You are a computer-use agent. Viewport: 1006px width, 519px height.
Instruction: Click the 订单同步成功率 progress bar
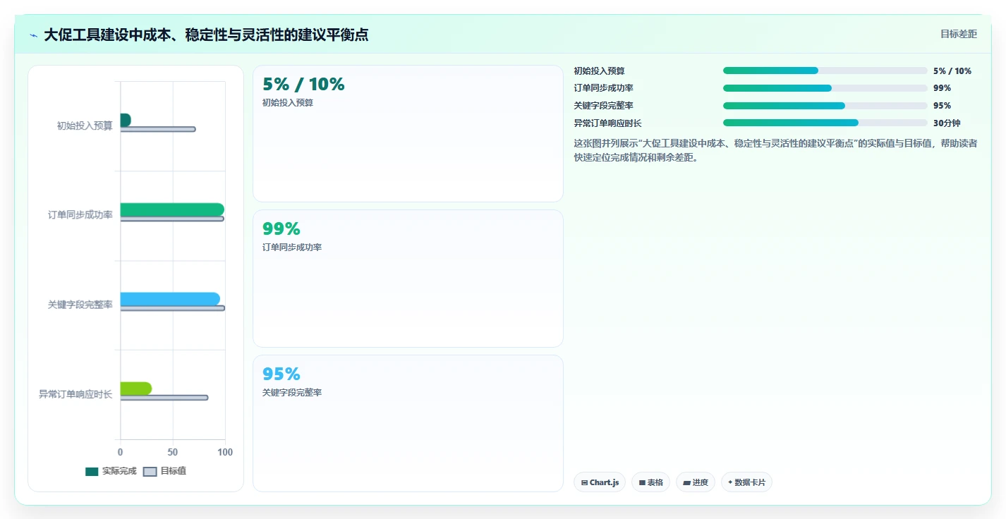click(x=825, y=88)
